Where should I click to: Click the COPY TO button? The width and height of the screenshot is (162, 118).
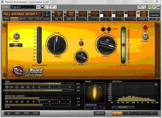99,113
